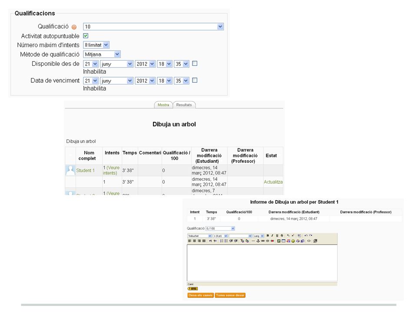Open the Qualificació dropdown showing 10

[x=153, y=26]
